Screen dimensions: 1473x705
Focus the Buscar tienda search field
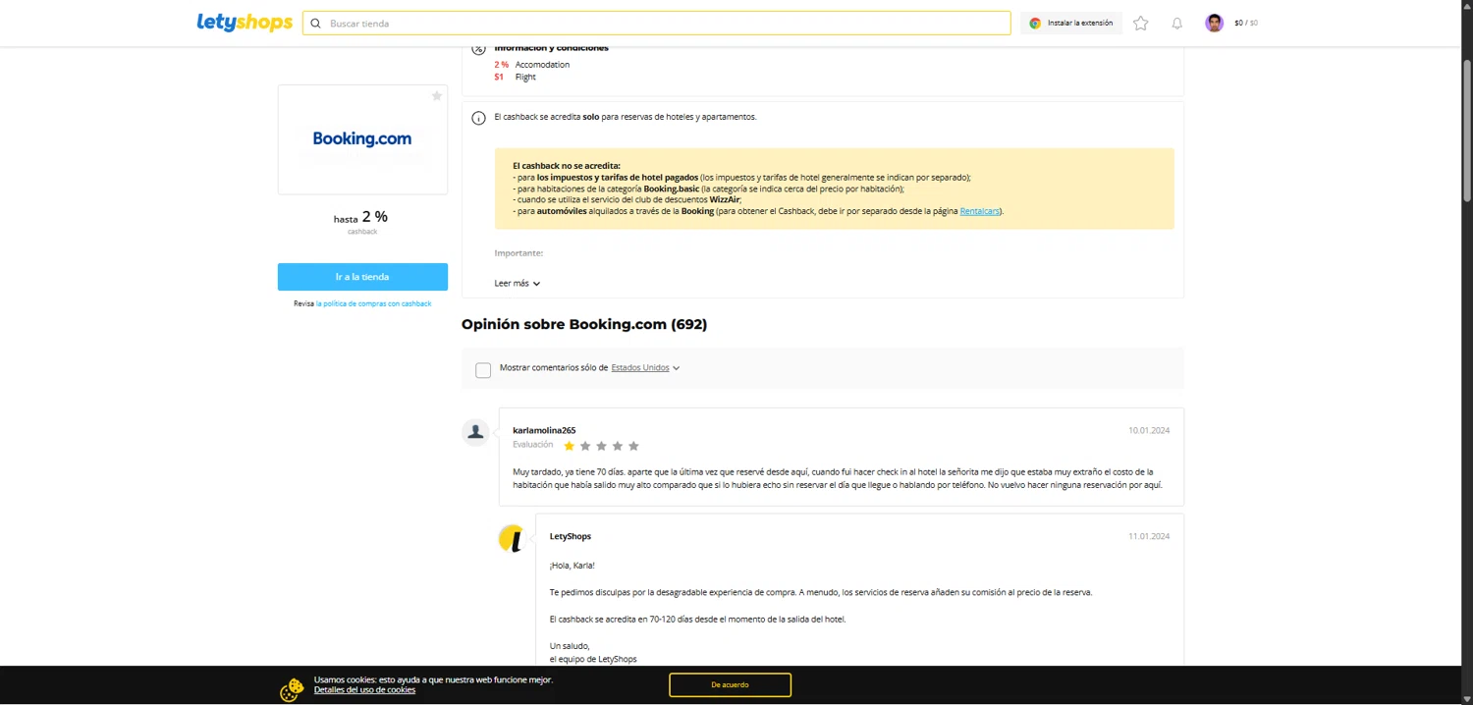657,24
